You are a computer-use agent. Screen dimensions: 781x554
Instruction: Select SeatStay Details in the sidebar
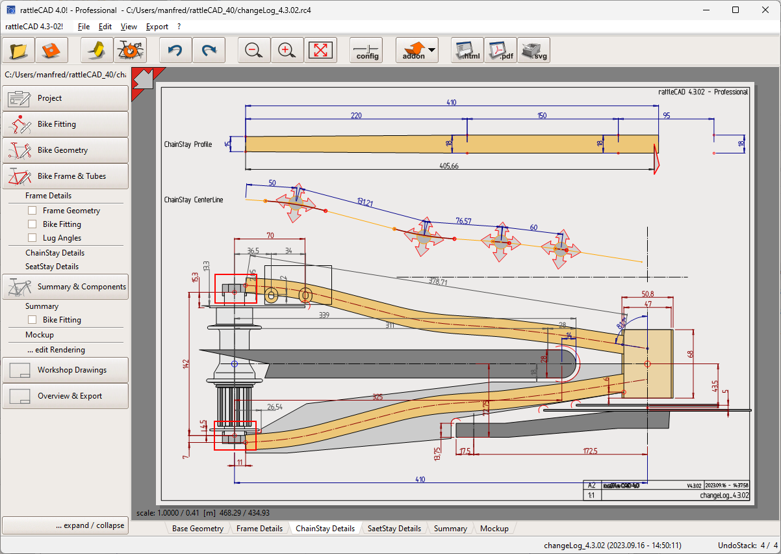52,267
